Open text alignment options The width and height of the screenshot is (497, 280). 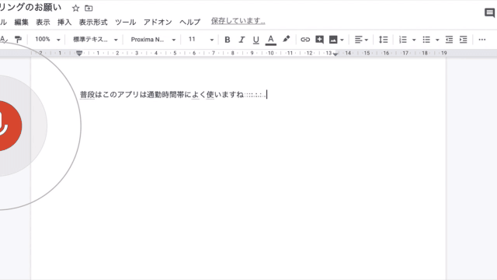[x=361, y=40]
